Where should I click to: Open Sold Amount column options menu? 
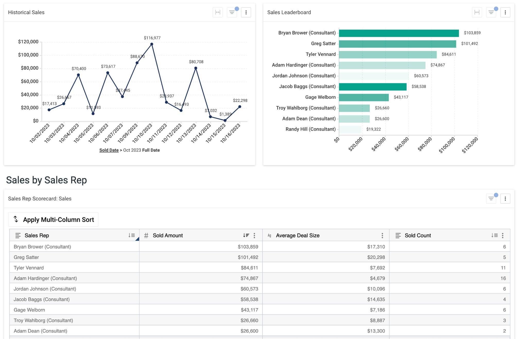coord(254,235)
